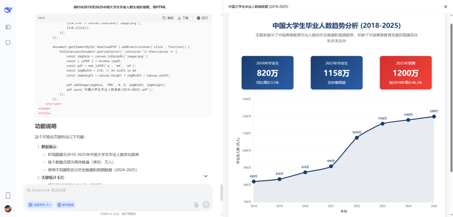Toggle DeepThink (R1) mode
Screen dimensions: 453x217
coord(39,205)
